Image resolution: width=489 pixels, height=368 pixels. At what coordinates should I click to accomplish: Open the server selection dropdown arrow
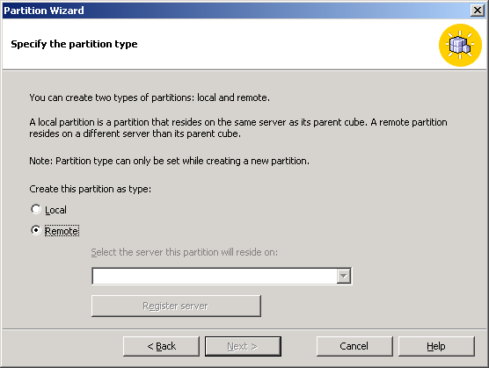pos(344,276)
